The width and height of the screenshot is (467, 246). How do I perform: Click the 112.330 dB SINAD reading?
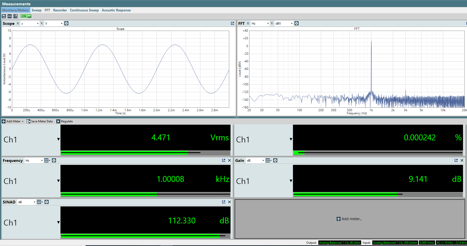[182, 221]
